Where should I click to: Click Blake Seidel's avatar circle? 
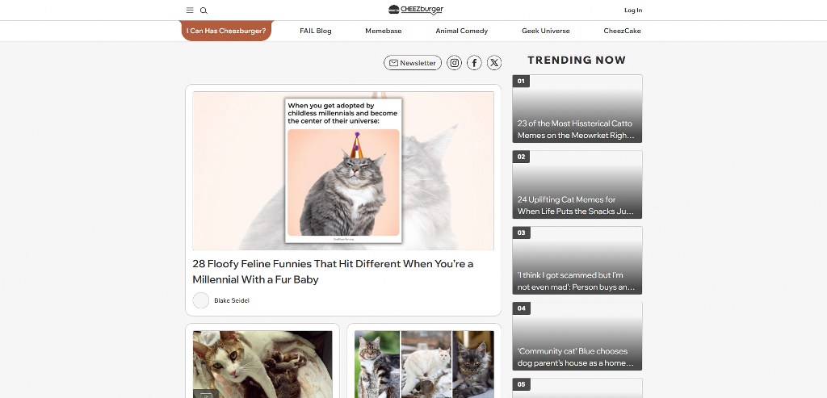coord(201,300)
